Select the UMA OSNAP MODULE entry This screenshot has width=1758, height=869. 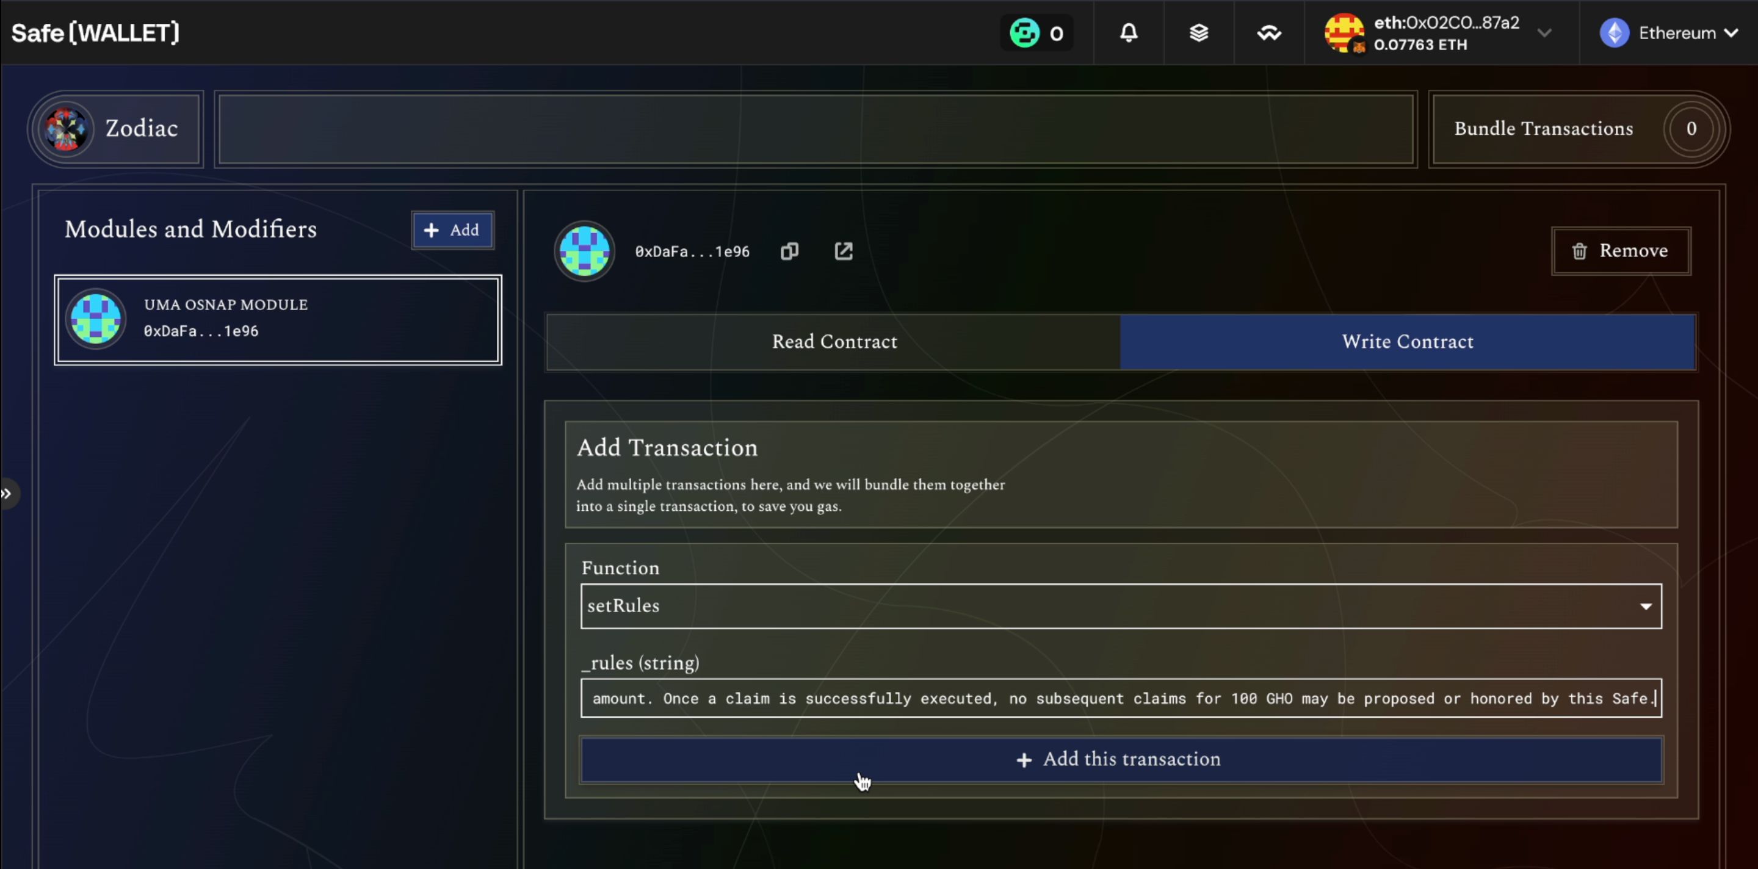pos(278,319)
